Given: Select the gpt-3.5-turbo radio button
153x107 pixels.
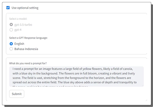Looking at the screenshot, I should 11,25.
